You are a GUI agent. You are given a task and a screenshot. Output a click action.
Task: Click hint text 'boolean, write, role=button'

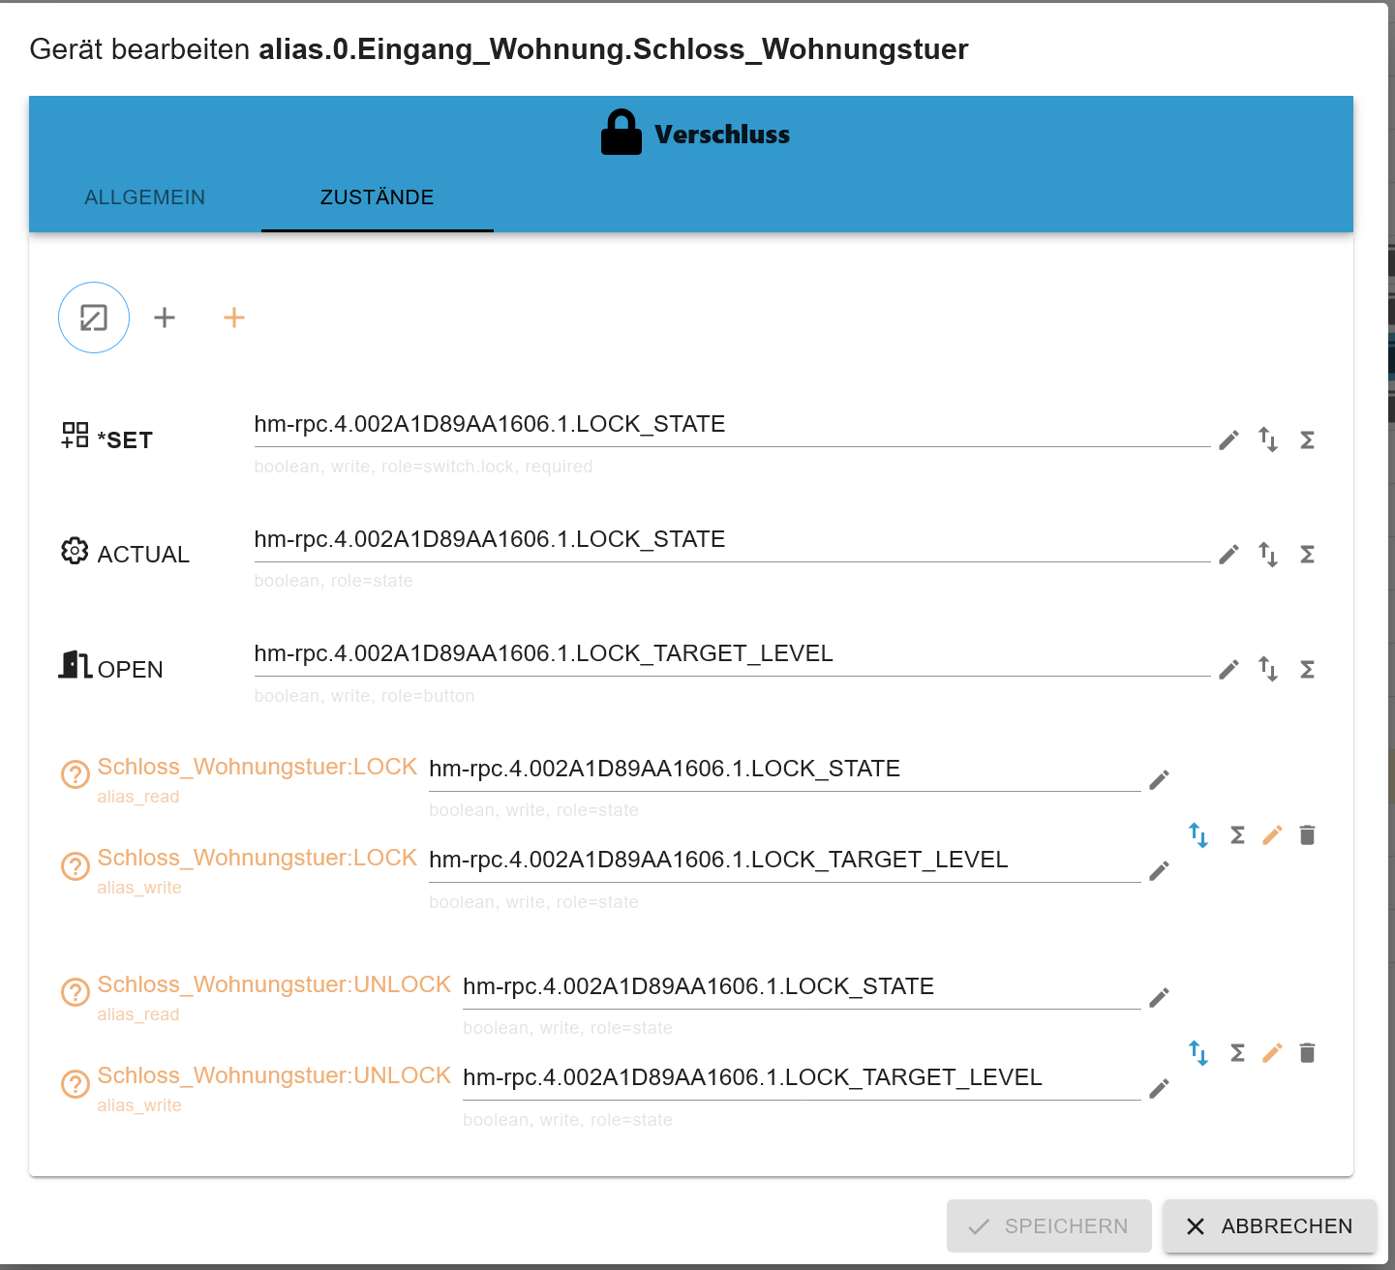tap(364, 696)
